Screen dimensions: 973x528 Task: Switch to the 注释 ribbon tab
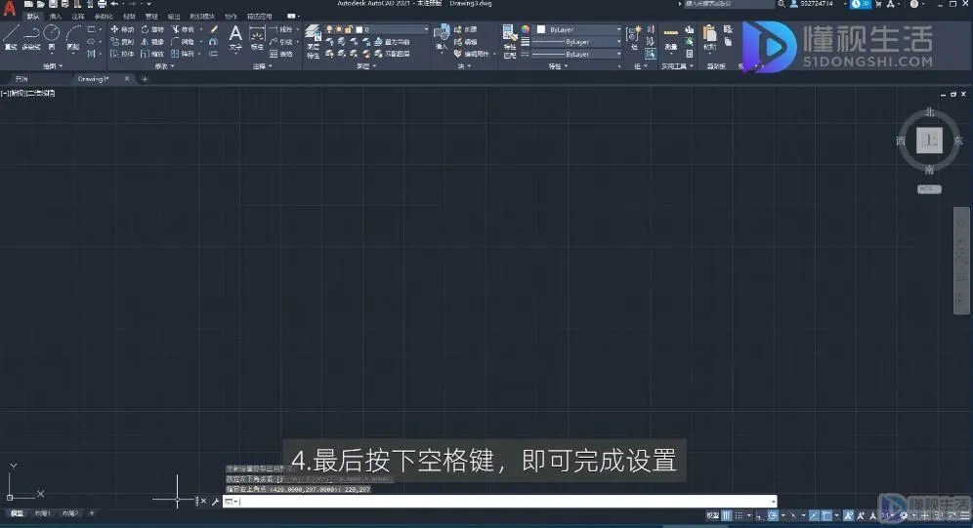(77, 17)
